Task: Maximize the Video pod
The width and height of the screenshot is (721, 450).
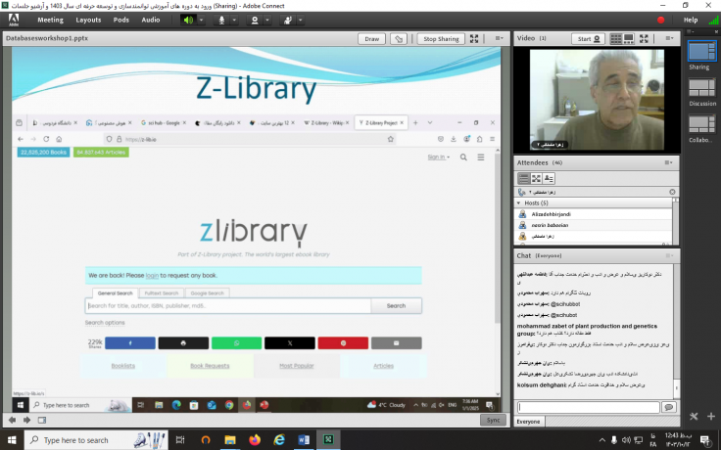Action: [x=644, y=38]
